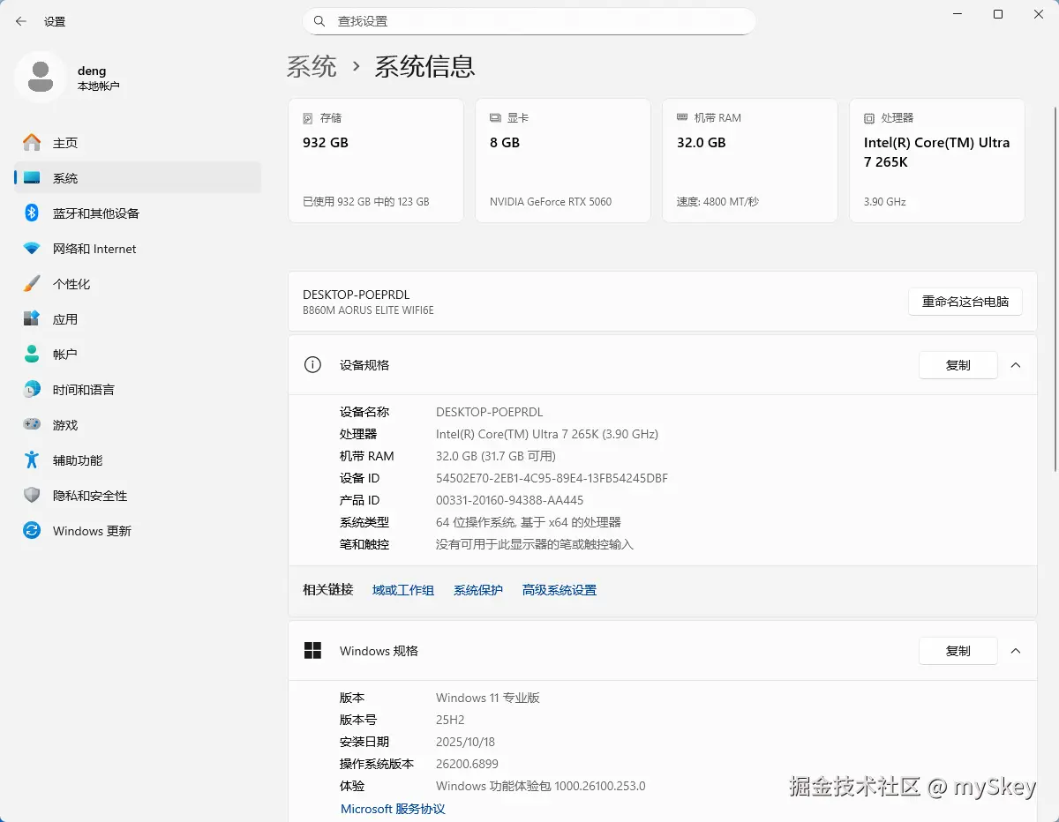This screenshot has width=1059, height=822.
Task: Select the B860M AORUS ELITE WIFI6E text
Action: [x=368, y=310]
